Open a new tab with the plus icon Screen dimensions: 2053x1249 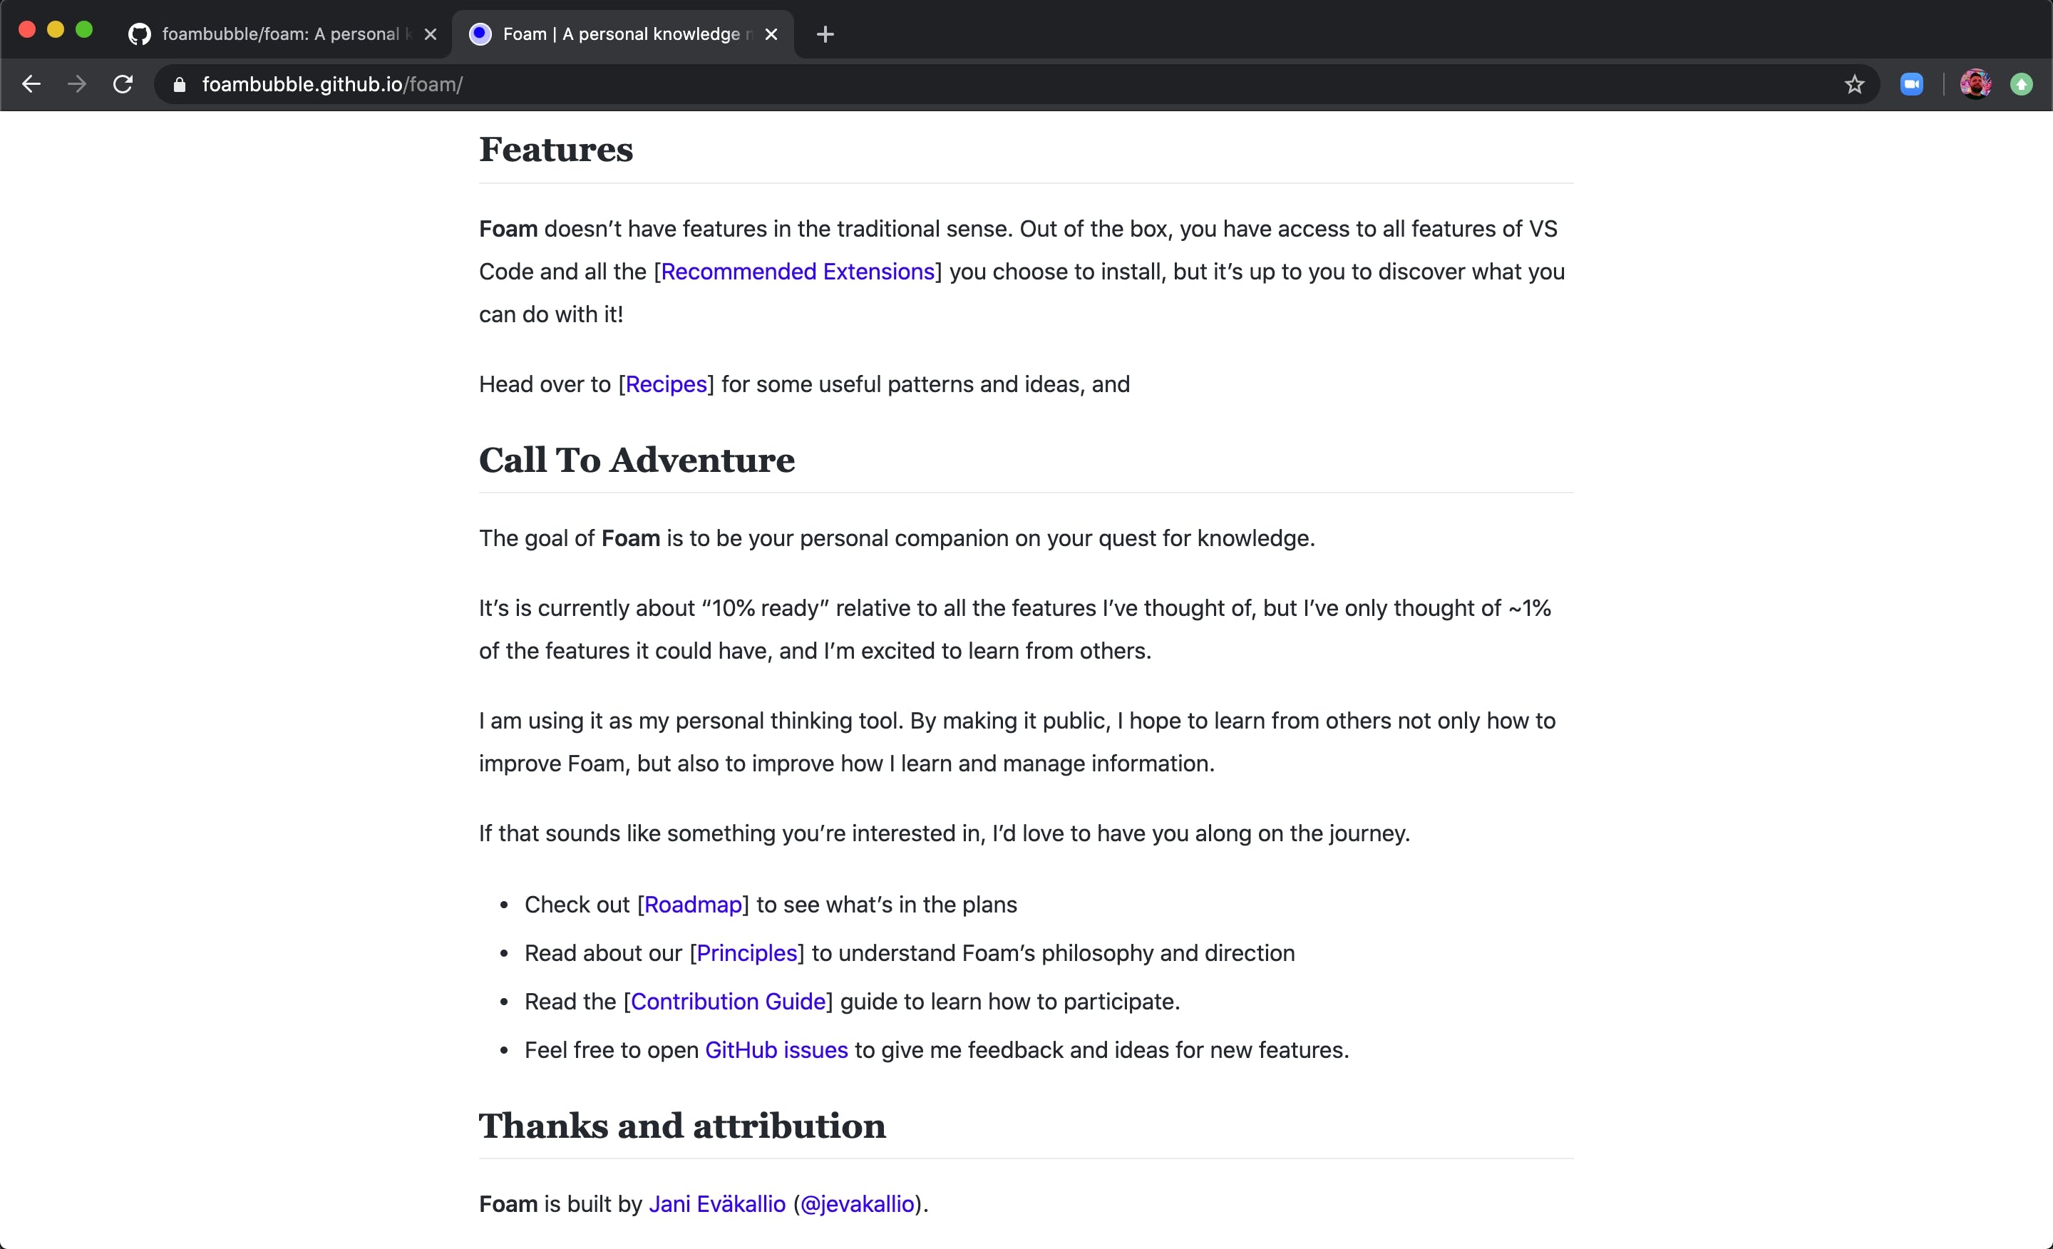[x=825, y=34]
